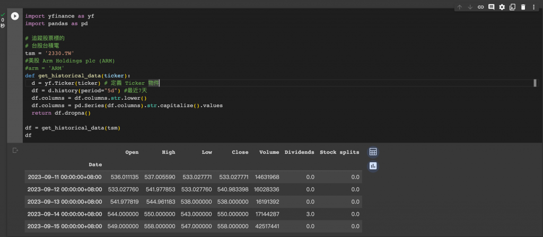Image resolution: width=543 pixels, height=237 pixels.
Task: Convert dataframe to interactive table
Action: [x=373, y=152]
